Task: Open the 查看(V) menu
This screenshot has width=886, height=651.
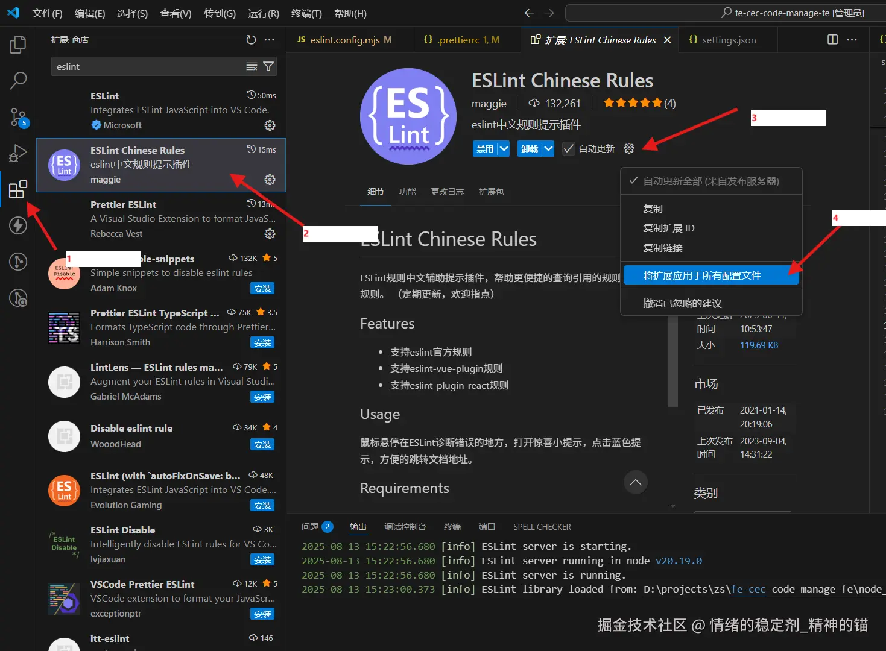Action: (x=176, y=13)
